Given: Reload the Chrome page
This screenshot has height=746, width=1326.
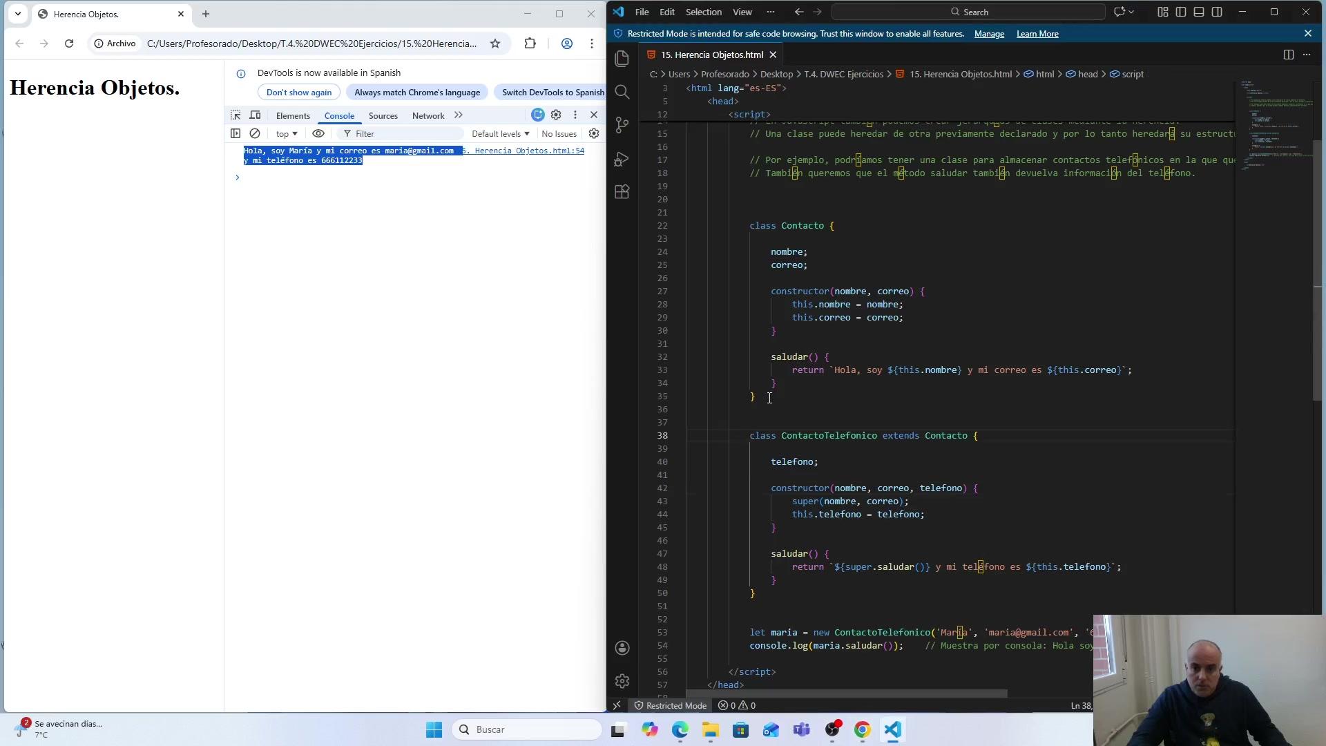Looking at the screenshot, I should (69, 44).
